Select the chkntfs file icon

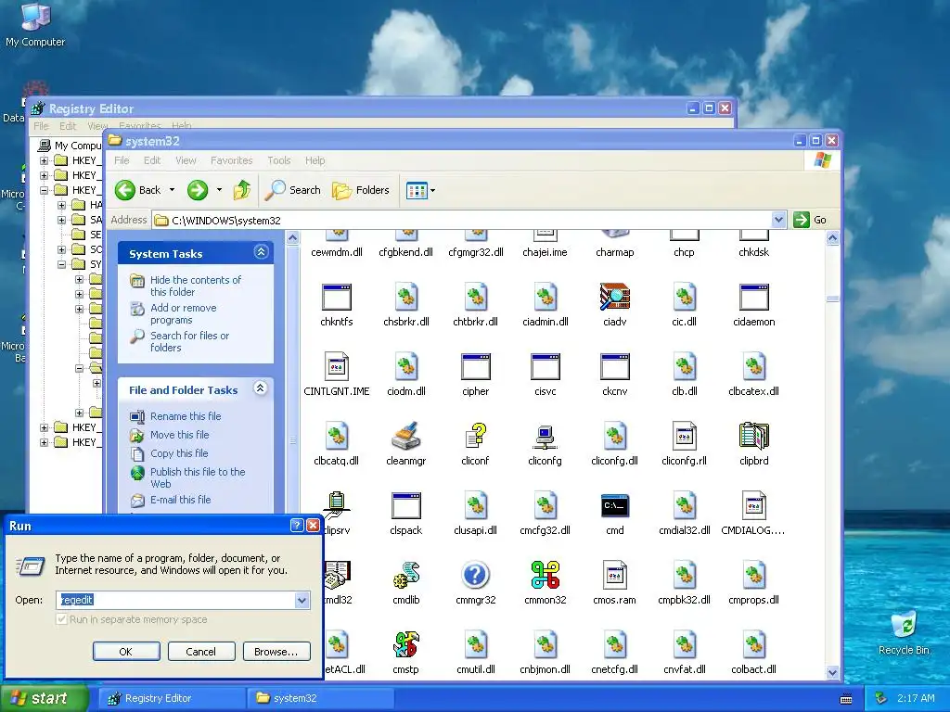336,297
